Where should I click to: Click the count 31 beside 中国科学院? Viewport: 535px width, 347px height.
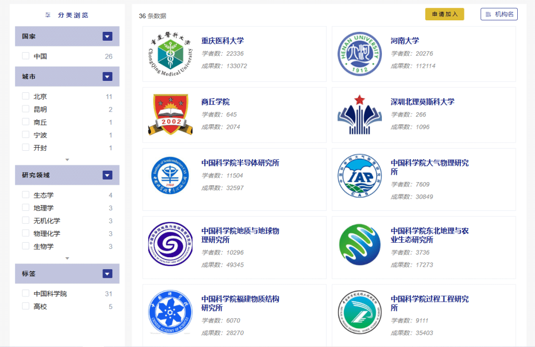click(x=109, y=294)
